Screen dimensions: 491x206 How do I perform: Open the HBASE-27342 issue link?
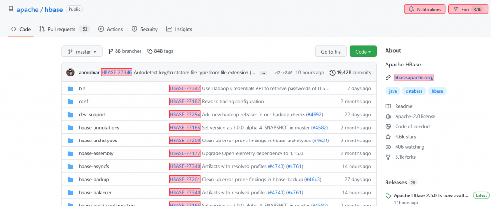pos(185,88)
